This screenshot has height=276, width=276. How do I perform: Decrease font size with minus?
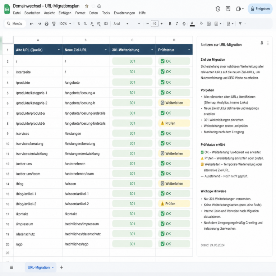147,24
